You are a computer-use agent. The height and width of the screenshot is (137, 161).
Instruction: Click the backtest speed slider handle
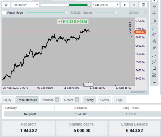[x=116, y=13]
